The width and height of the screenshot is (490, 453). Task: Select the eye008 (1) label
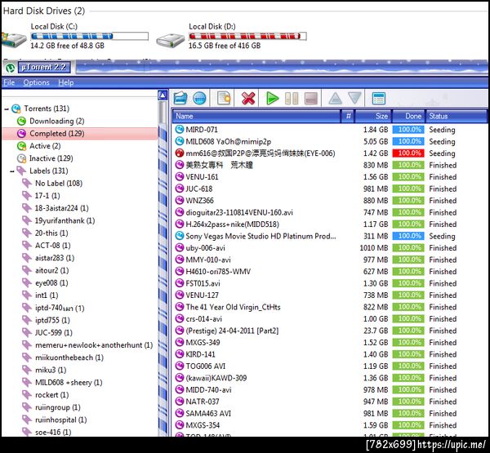click(51, 283)
